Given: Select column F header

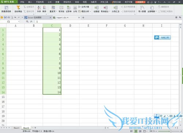Looking at the screenshot, I should click(107, 26).
